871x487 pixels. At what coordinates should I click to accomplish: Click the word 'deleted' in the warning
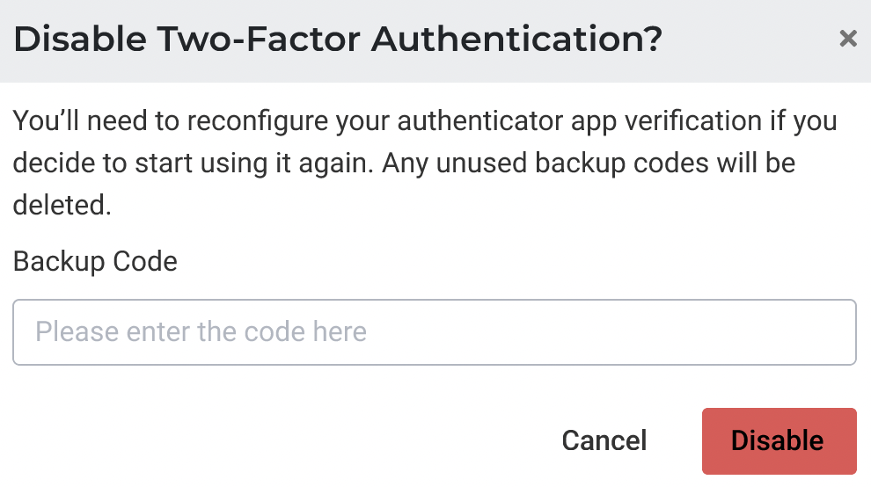point(60,205)
